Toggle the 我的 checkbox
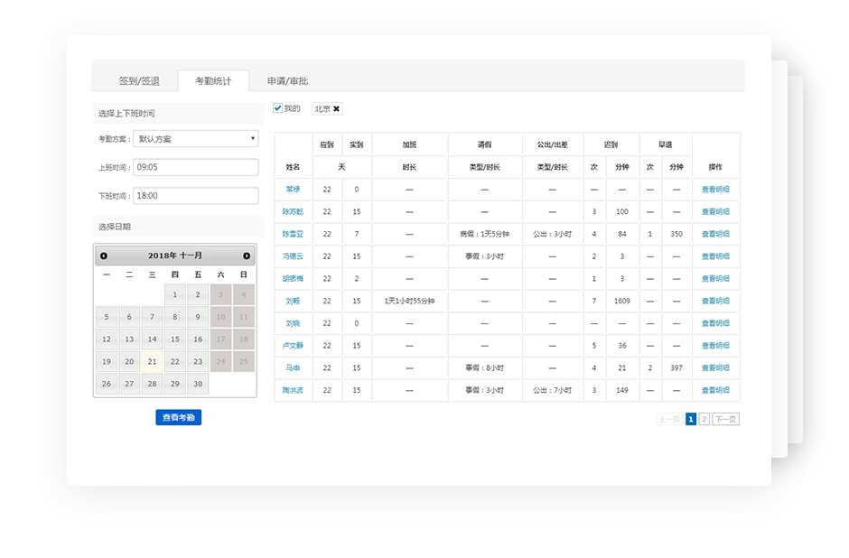Image resolution: width=849 pixels, height=558 pixels. 278,108
